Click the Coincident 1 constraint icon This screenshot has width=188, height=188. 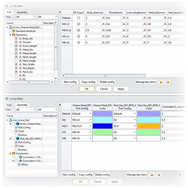pos(20,161)
